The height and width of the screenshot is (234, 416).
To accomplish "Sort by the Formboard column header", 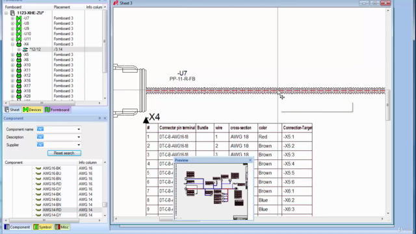I will click(x=28, y=7).
